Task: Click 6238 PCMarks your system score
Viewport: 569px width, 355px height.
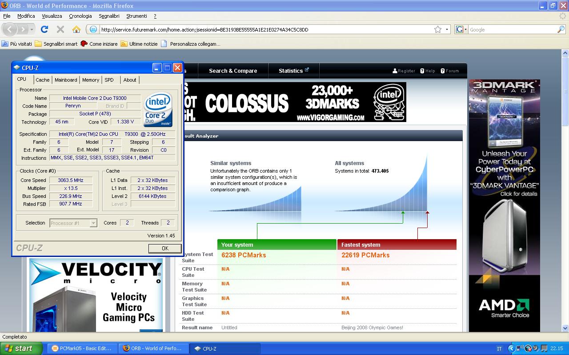Action: (244, 255)
